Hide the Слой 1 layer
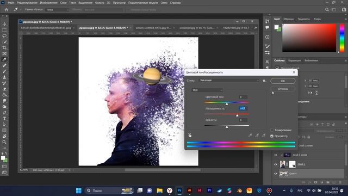348x196 pixels. (276, 164)
